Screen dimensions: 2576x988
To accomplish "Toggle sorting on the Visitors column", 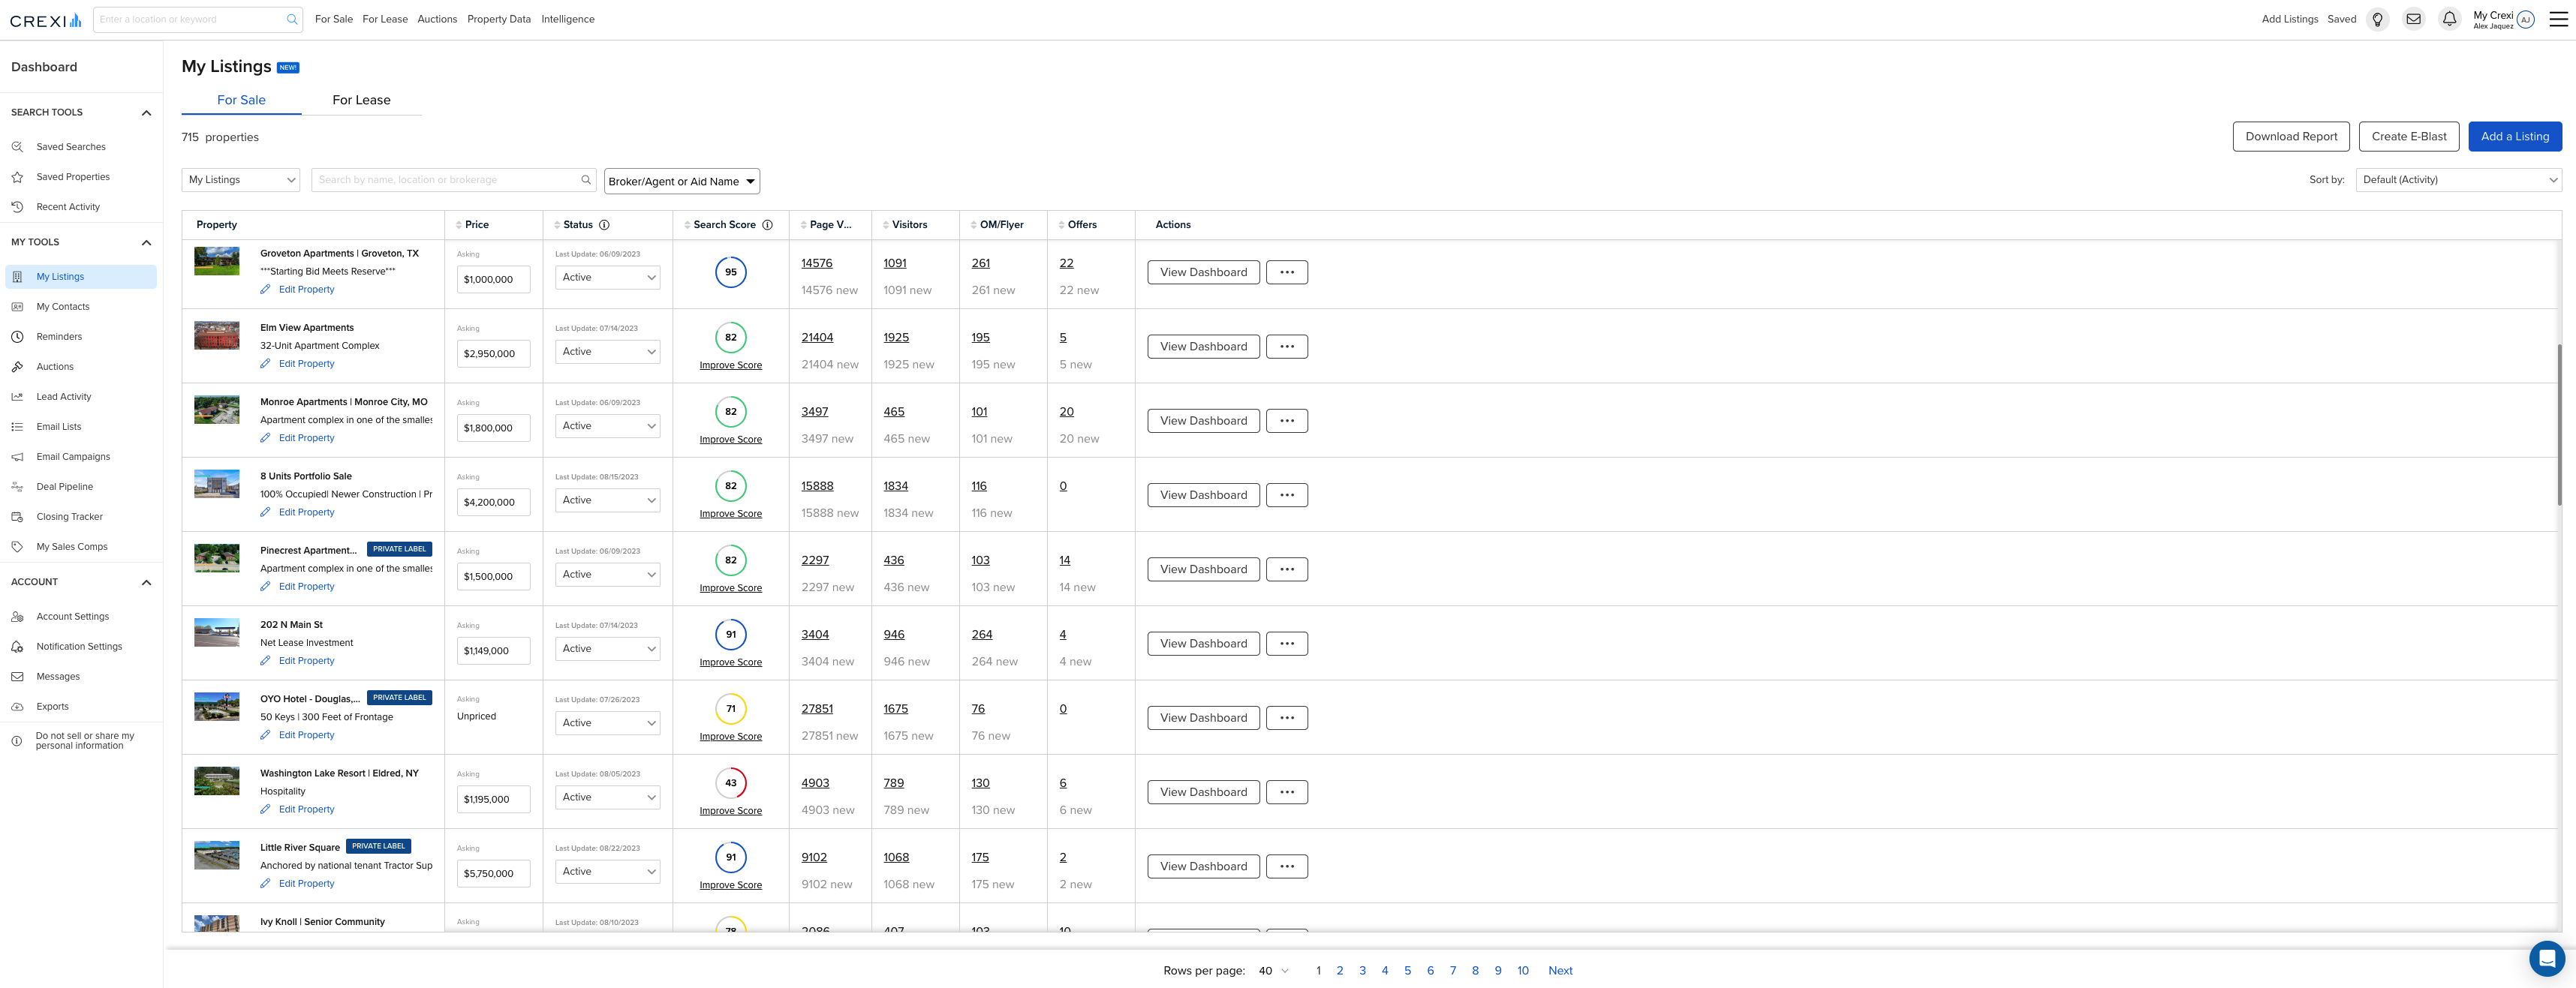I will click(x=886, y=225).
